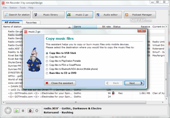Open Podcast Manager

tap(140, 15)
